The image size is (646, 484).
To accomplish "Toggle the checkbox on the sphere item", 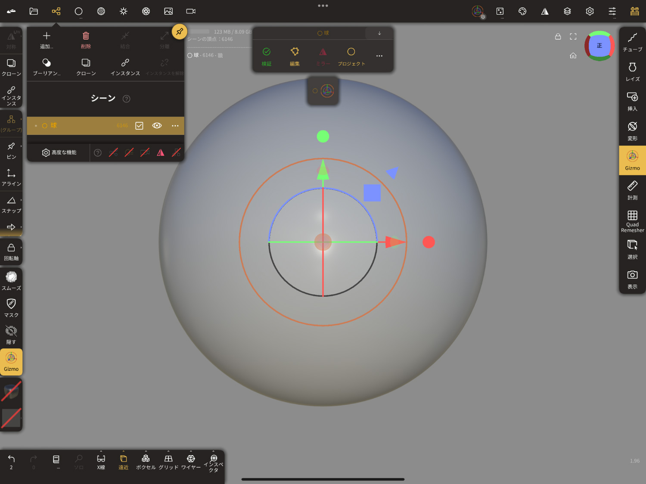I will pyautogui.click(x=139, y=126).
